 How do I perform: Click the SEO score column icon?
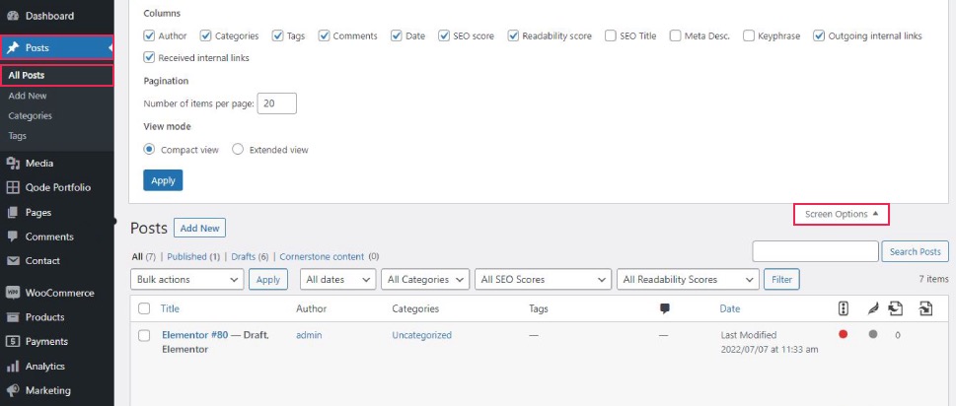pos(844,309)
